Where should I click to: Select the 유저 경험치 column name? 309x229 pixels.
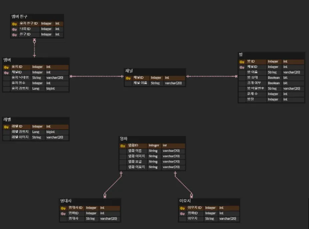pyautogui.click(x=20, y=88)
